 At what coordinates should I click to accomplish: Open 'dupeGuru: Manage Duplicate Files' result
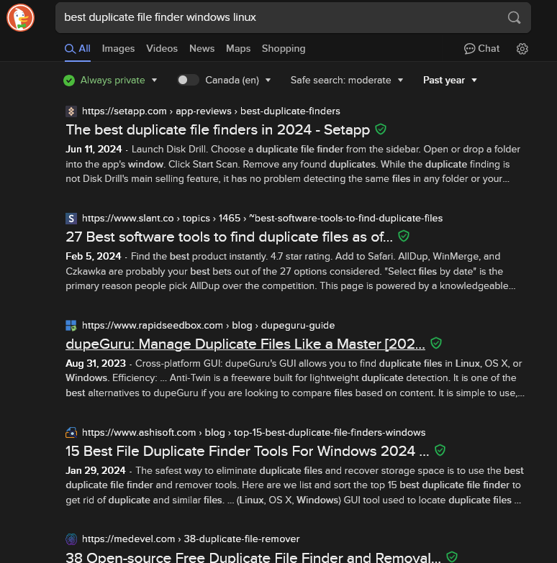pos(245,344)
